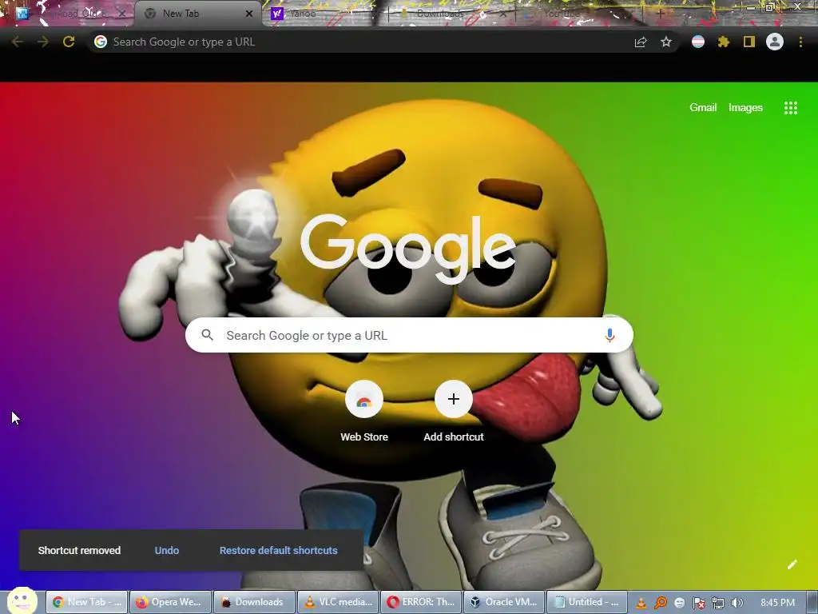Open the volume speaker tray icon

pos(737,603)
